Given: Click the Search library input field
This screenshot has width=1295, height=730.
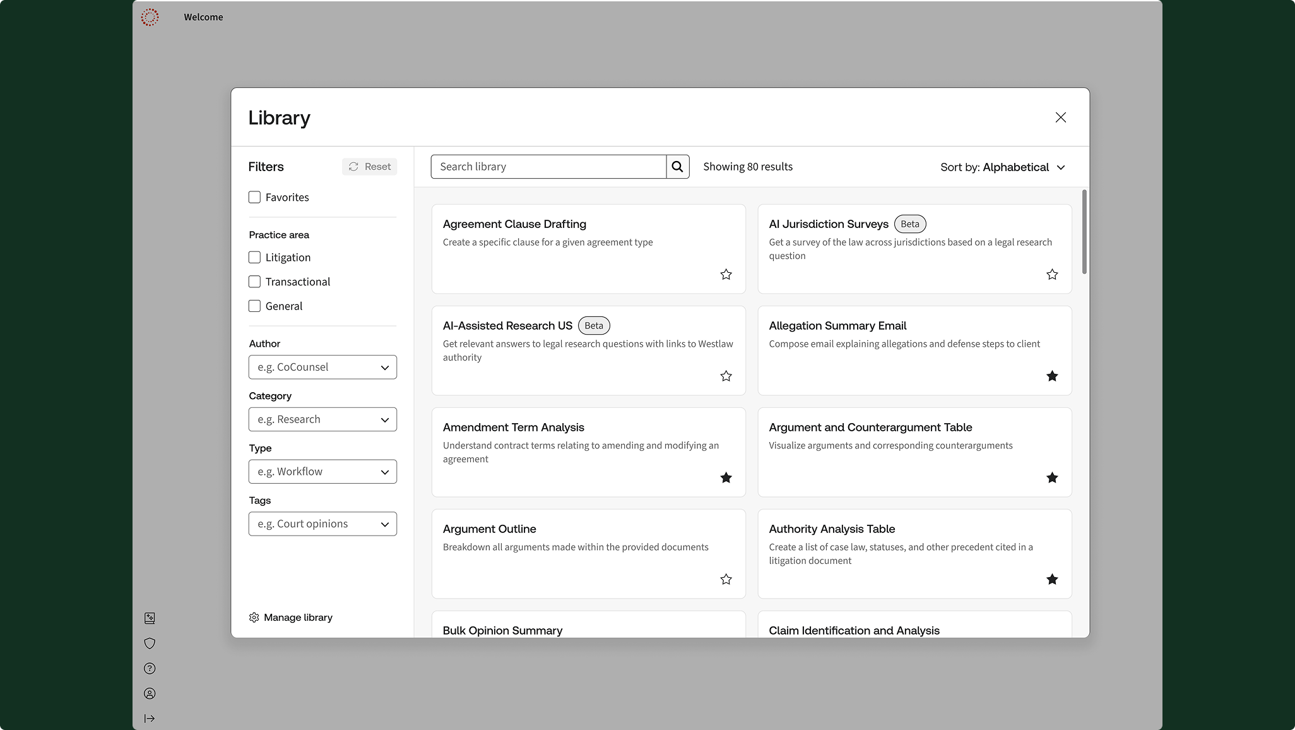Looking at the screenshot, I should point(548,167).
